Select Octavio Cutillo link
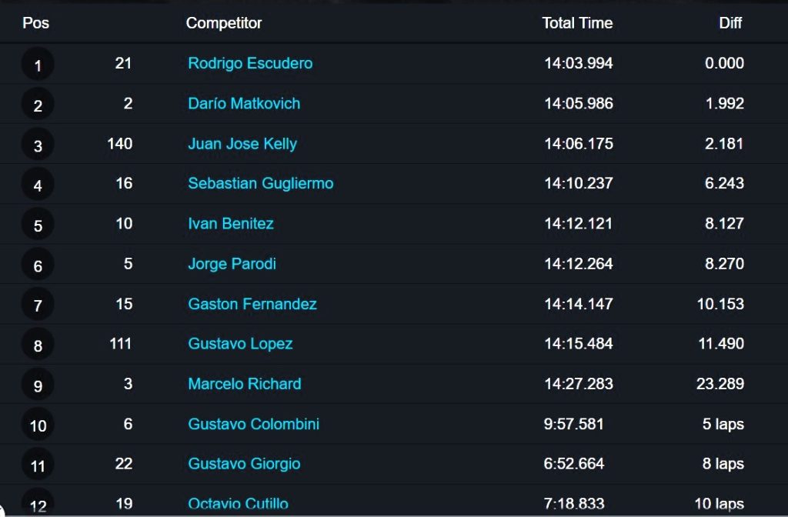 pyautogui.click(x=239, y=503)
